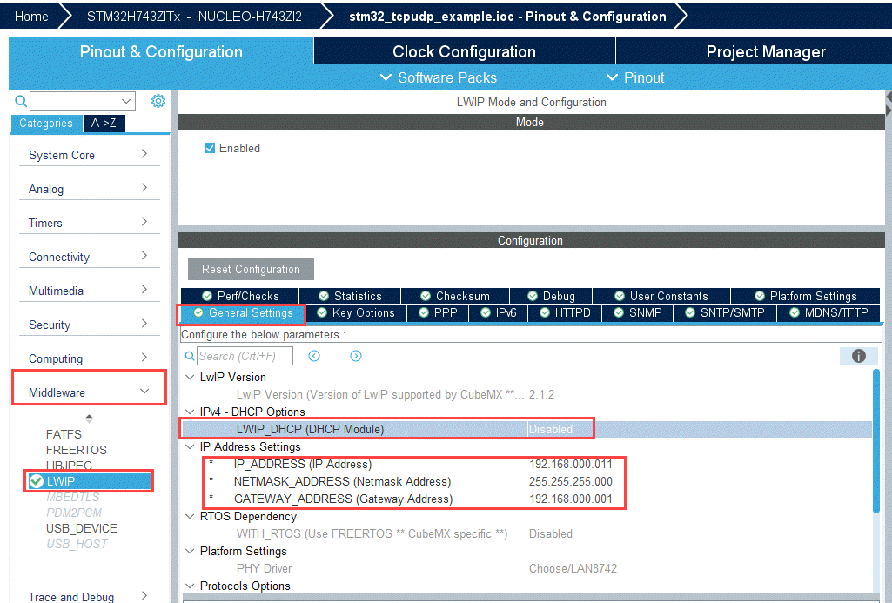Click the Search (Ctrl+F) parameter field

245,356
